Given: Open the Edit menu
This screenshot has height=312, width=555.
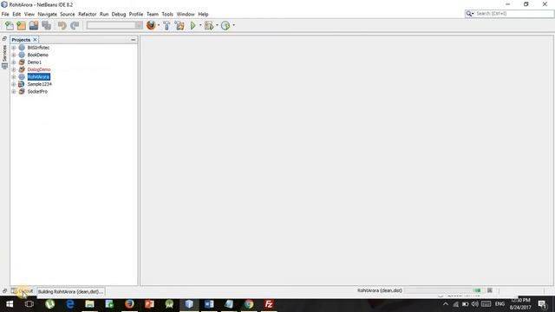Looking at the screenshot, I should [x=16, y=14].
